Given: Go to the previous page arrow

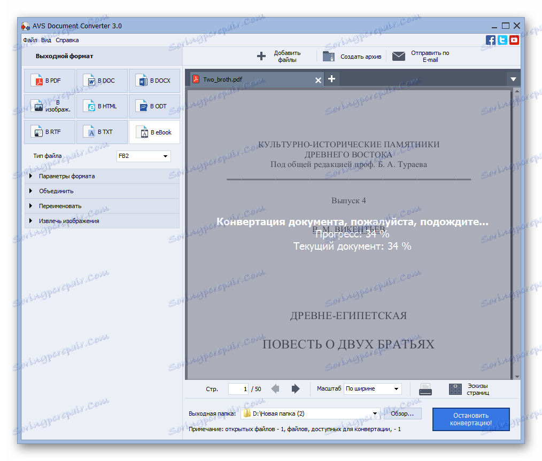Looking at the screenshot, I should pyautogui.click(x=275, y=389).
